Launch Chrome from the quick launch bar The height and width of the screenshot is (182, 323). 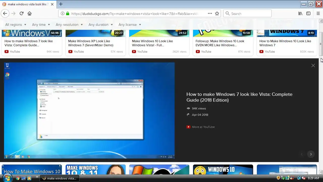(x=18, y=178)
